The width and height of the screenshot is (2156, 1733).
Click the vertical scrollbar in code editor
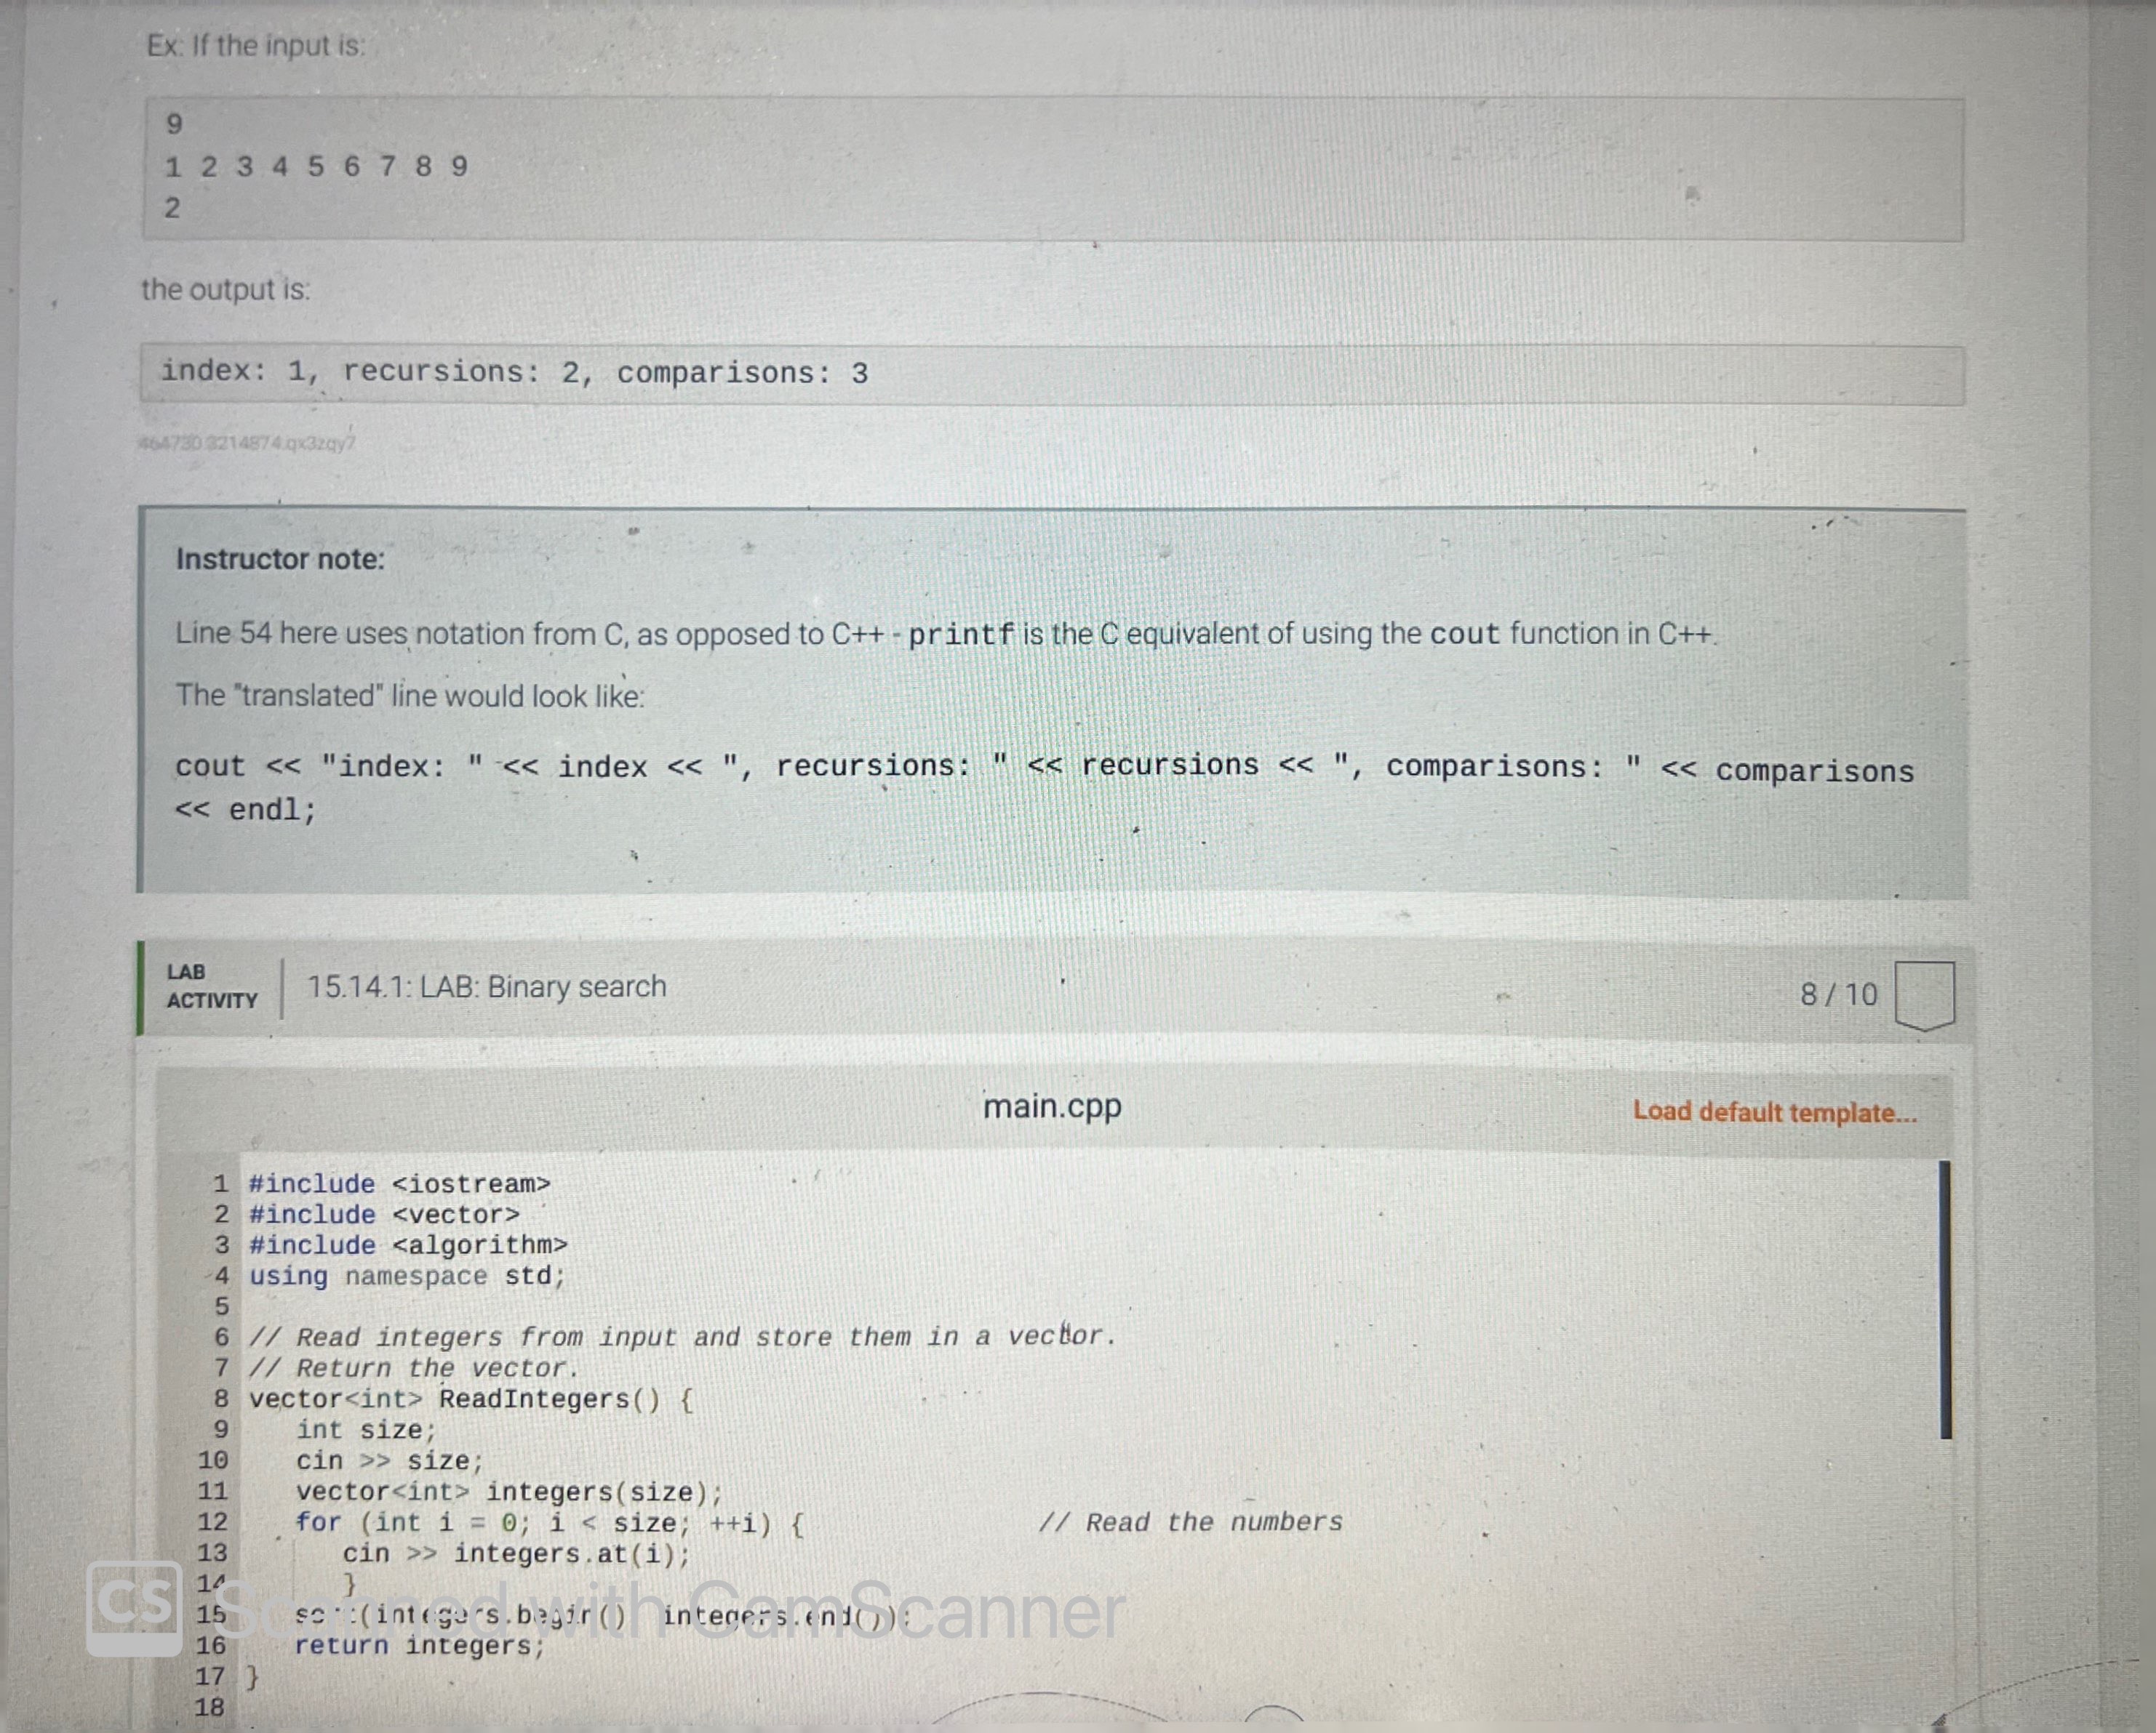[x=1945, y=1299]
